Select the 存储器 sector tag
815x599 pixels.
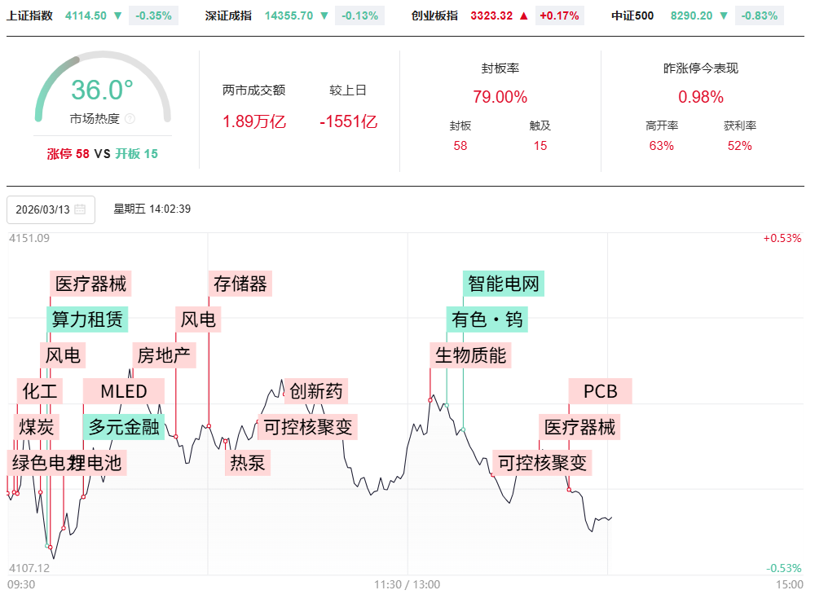tap(240, 284)
